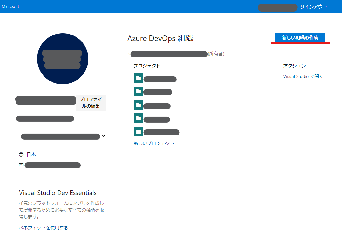Click the second project's folder icon

point(138,92)
